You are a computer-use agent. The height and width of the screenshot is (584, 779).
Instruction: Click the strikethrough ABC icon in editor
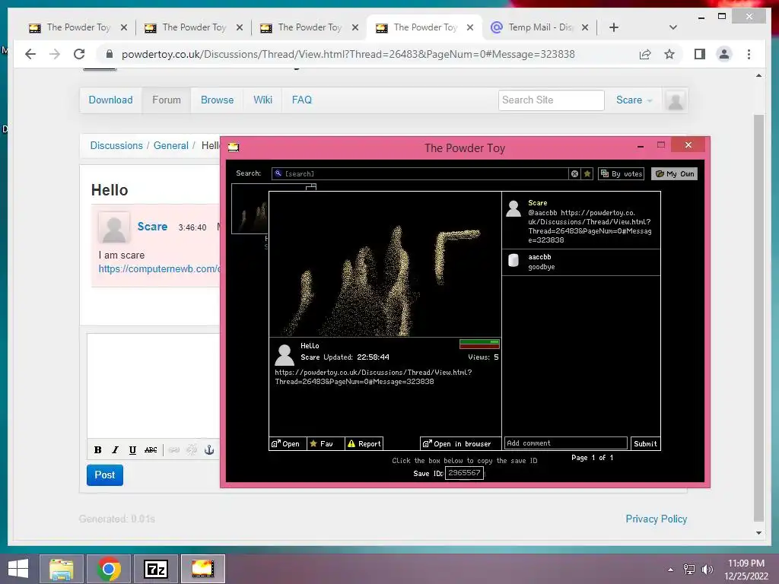[151, 450]
